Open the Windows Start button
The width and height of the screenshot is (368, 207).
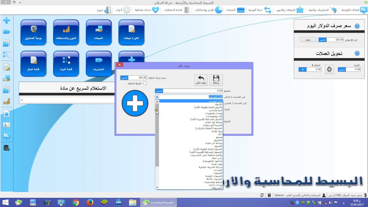pos(5,203)
